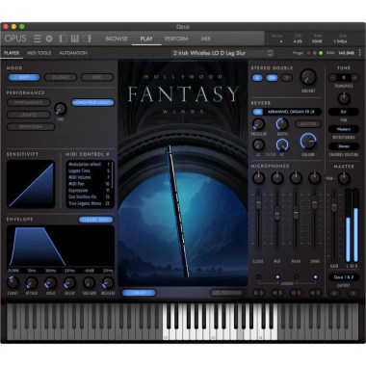Click the Close microphone fader
Screen dimensions: 366x366
click(x=258, y=204)
